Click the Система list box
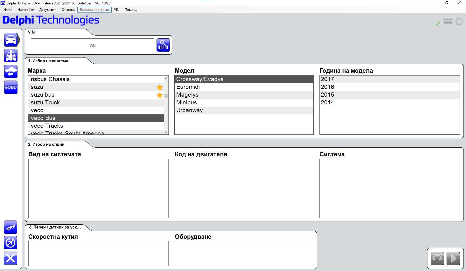466x271 pixels. [390, 189]
